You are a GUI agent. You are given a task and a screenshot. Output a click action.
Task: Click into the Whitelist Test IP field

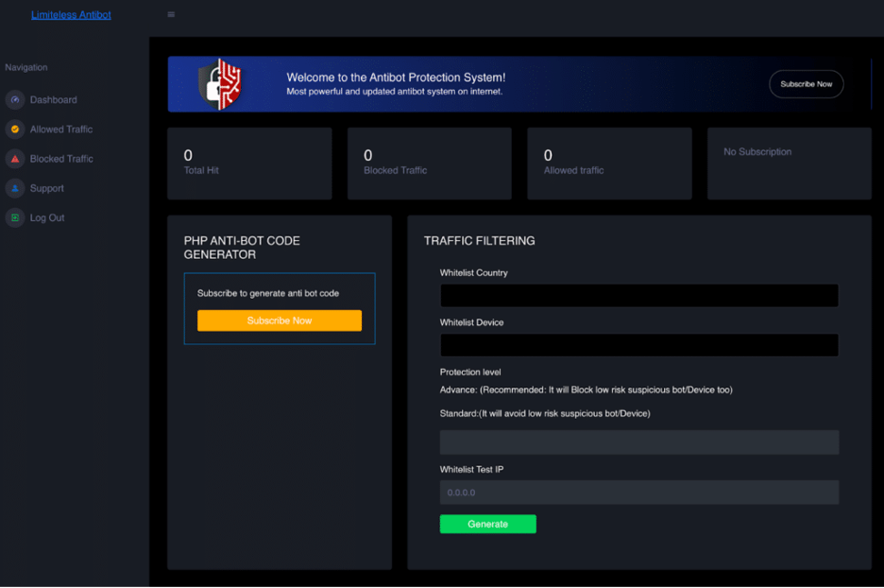tap(638, 493)
